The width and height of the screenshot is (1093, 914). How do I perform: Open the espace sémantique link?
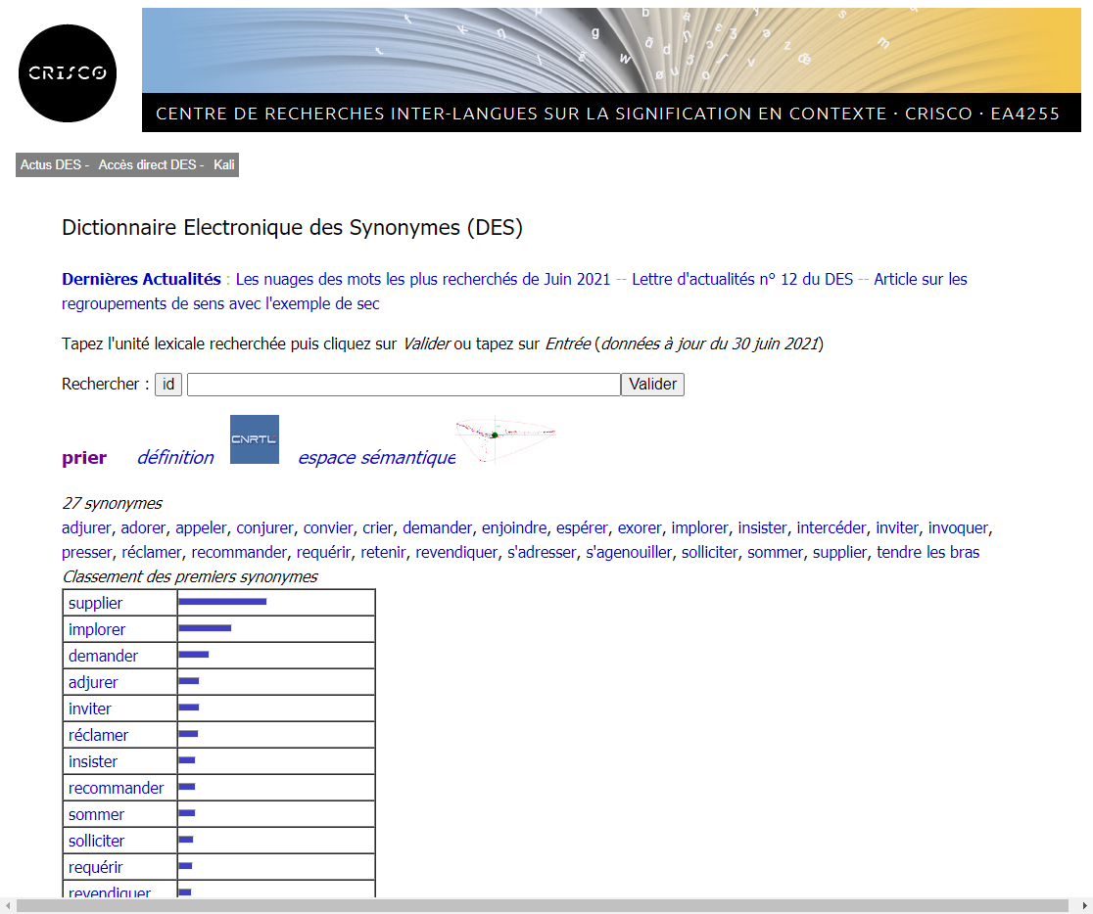(377, 458)
